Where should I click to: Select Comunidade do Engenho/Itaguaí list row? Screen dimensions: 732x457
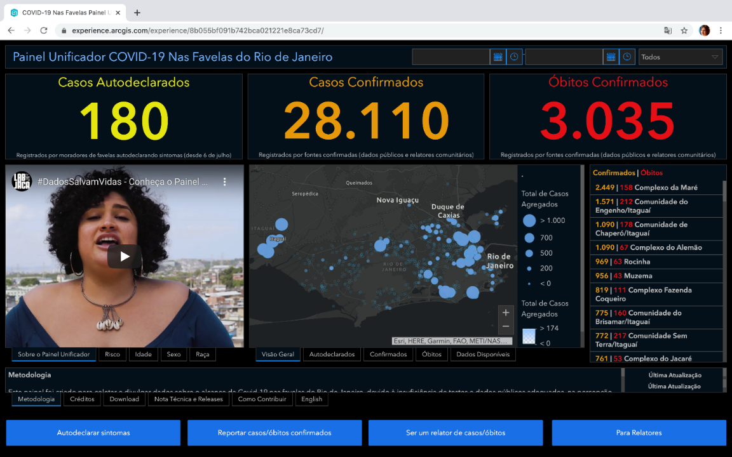click(x=656, y=206)
